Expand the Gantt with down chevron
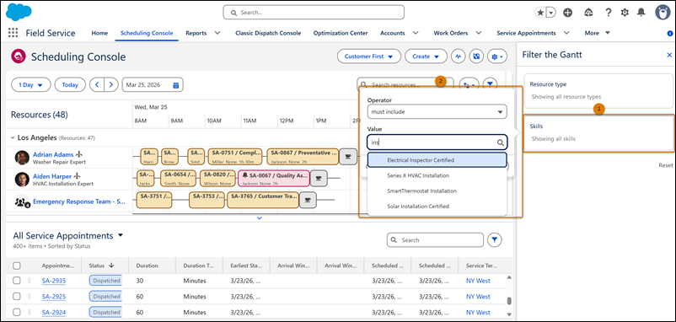Image resolution: width=676 pixels, height=322 pixels. 259,218
